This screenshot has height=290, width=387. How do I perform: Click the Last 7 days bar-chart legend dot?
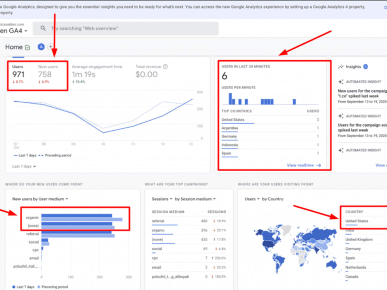(14, 287)
